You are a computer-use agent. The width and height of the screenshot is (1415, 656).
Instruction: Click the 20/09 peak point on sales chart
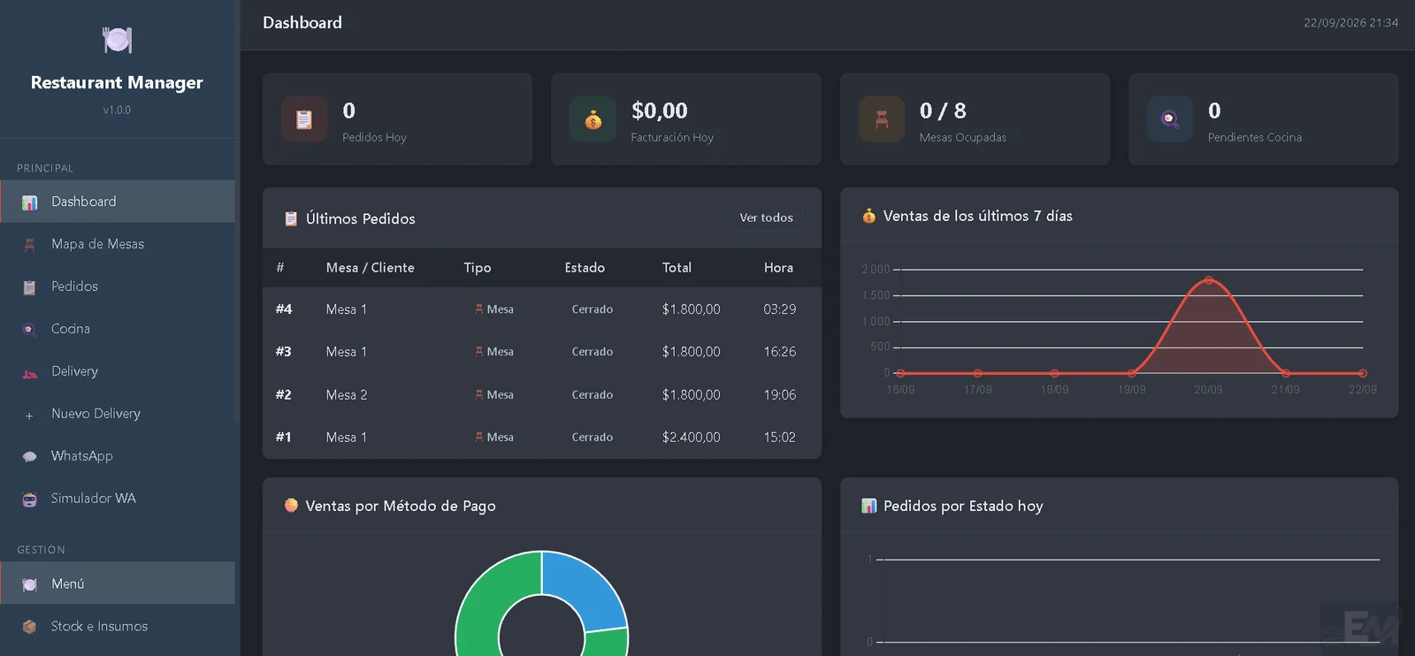coord(1209,280)
